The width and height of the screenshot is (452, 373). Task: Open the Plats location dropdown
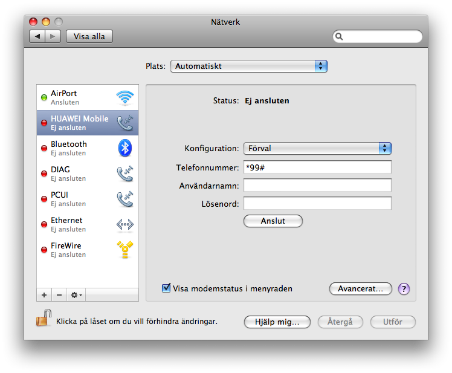point(249,66)
